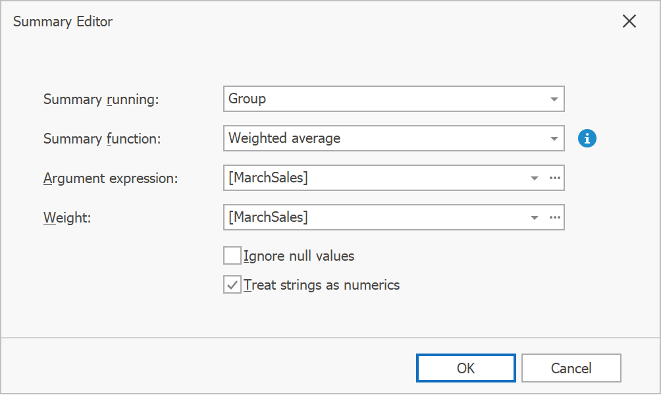Viewport: 661px width, 395px height.
Task: Click the Summary running label
Action: pyautogui.click(x=101, y=99)
